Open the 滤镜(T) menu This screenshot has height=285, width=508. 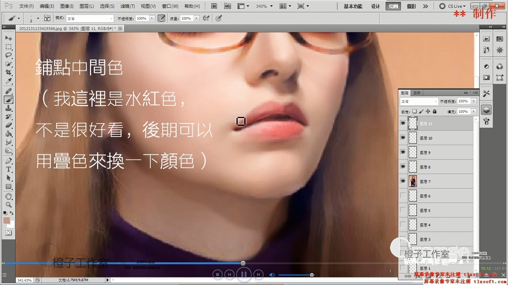(x=128, y=6)
